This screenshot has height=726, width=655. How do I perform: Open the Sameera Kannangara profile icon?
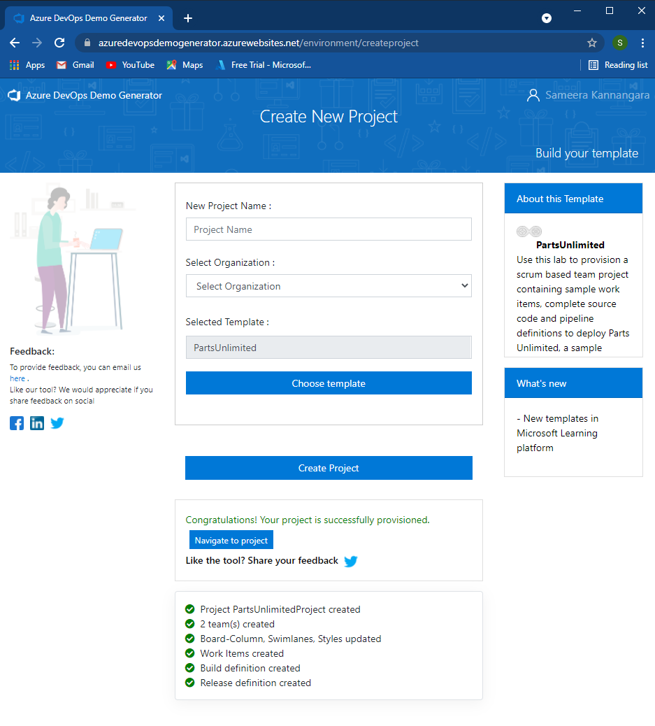pos(533,94)
